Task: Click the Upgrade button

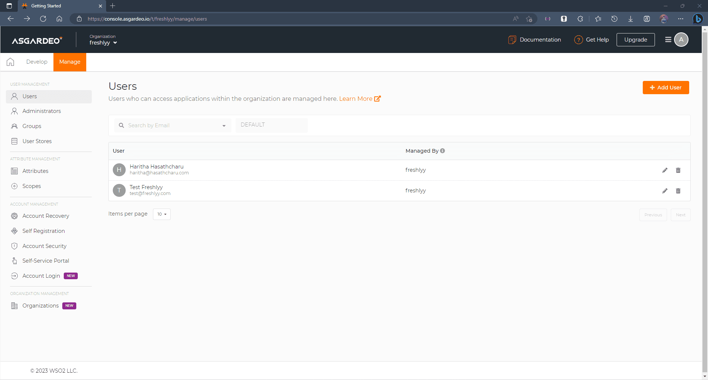Action: coord(635,40)
